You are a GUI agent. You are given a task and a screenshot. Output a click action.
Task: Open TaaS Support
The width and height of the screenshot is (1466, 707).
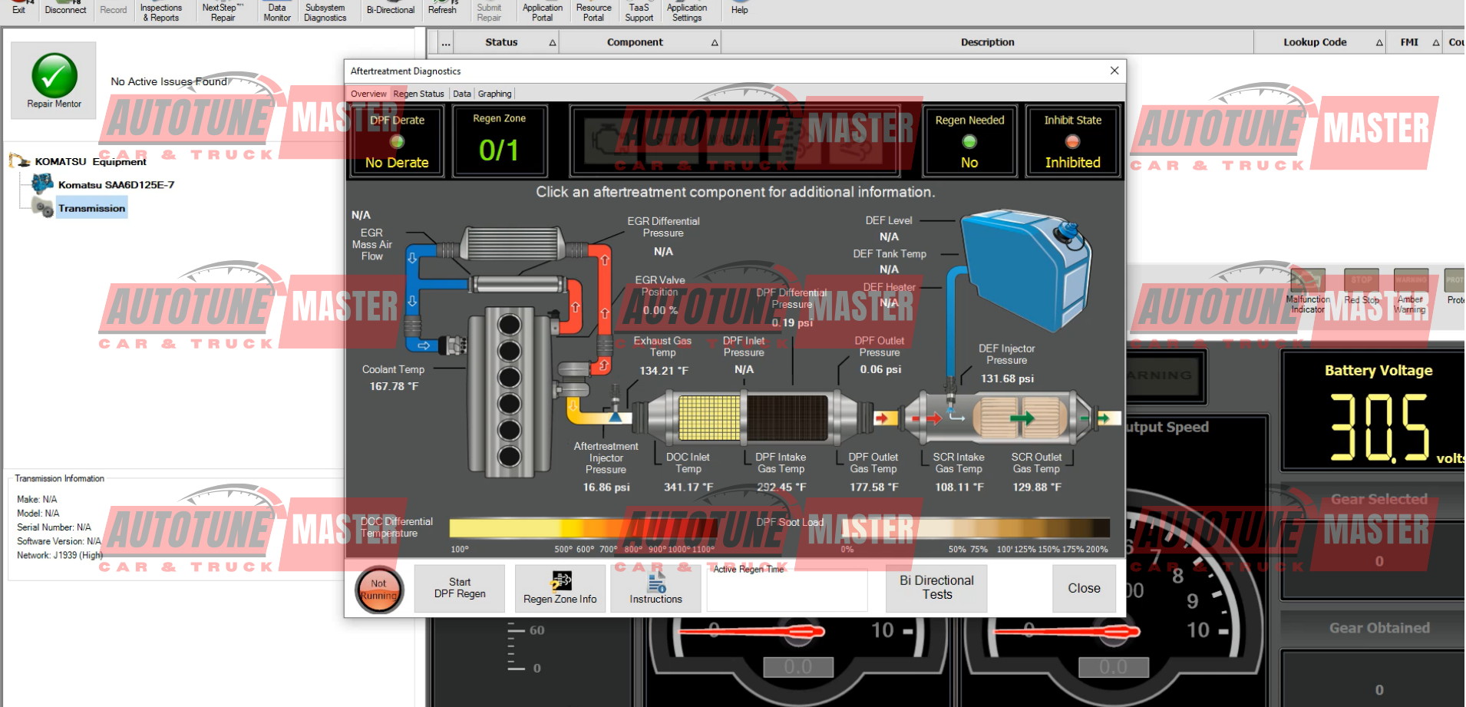pos(639,12)
